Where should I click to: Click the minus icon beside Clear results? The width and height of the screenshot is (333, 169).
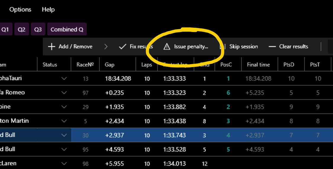pos(272,47)
